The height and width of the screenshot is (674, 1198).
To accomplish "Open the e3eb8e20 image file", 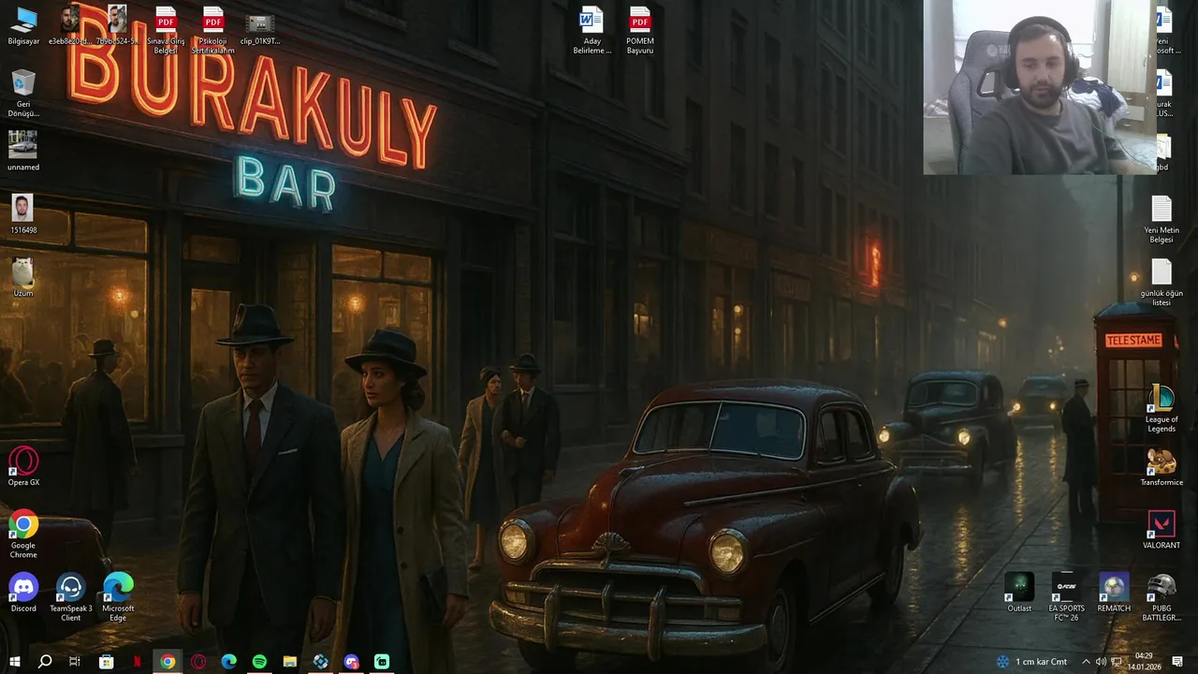I will (x=70, y=25).
